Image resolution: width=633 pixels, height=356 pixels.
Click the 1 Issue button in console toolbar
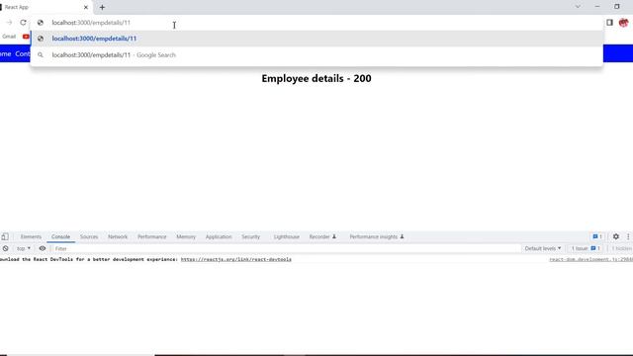[586, 248]
